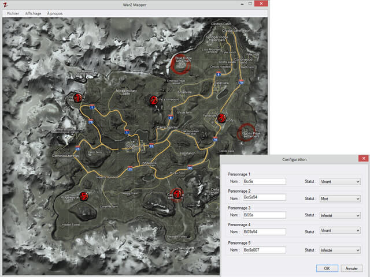The width and height of the screenshot is (370, 277).
Task: Click Glenwood Springs label on map
Action: coord(65,156)
